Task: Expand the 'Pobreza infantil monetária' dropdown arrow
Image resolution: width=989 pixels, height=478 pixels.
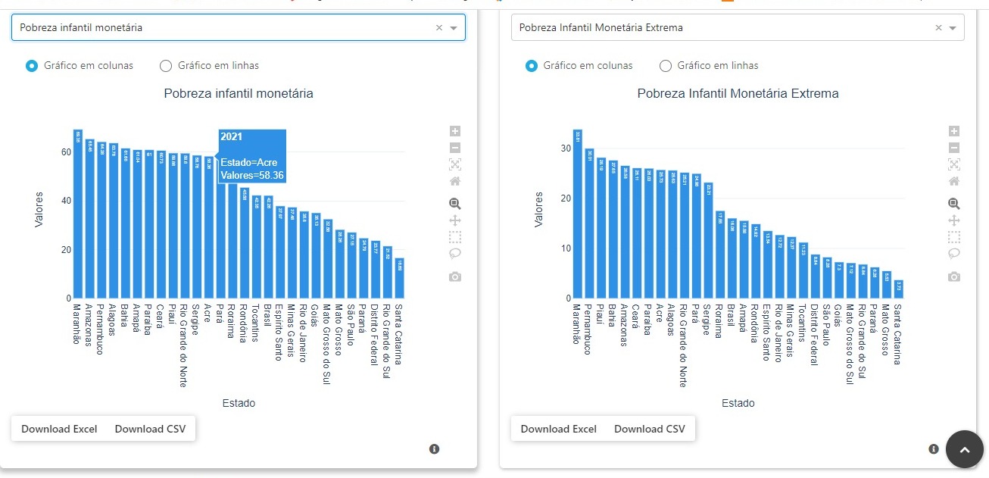Action: click(454, 28)
